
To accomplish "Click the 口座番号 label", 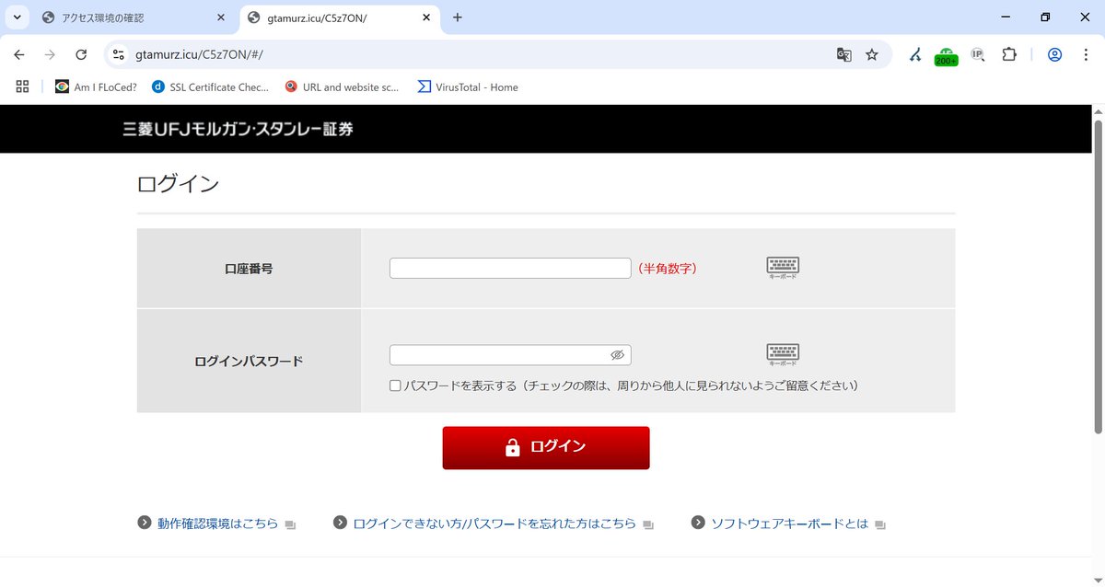I will pos(249,269).
